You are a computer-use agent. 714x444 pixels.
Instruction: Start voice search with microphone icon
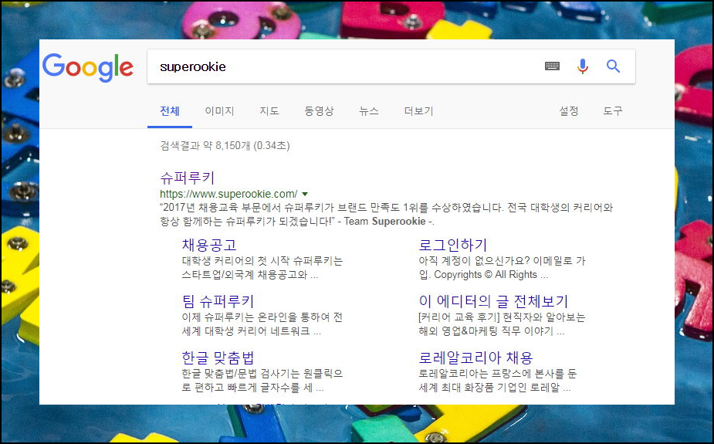pyautogui.click(x=583, y=66)
